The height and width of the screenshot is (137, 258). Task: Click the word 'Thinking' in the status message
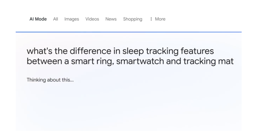(x=36, y=80)
